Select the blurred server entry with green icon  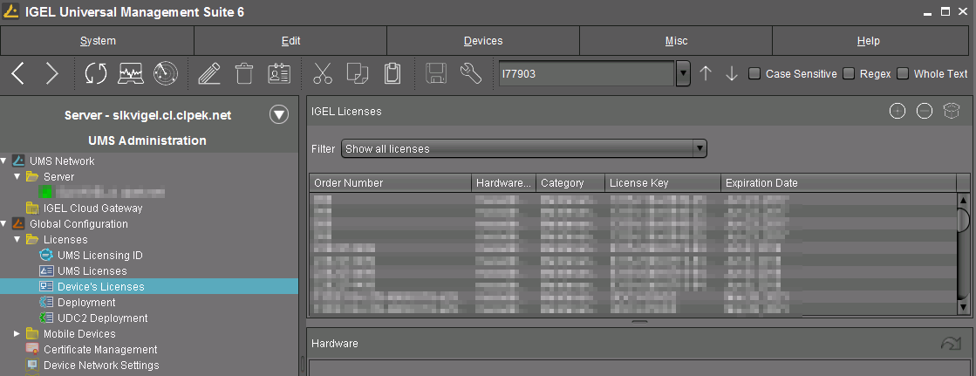[101, 192]
